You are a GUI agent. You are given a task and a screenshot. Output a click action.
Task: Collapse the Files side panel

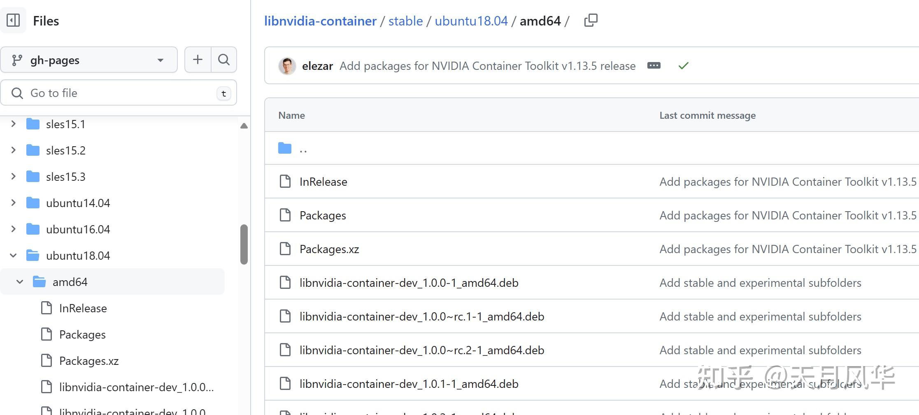(x=14, y=20)
